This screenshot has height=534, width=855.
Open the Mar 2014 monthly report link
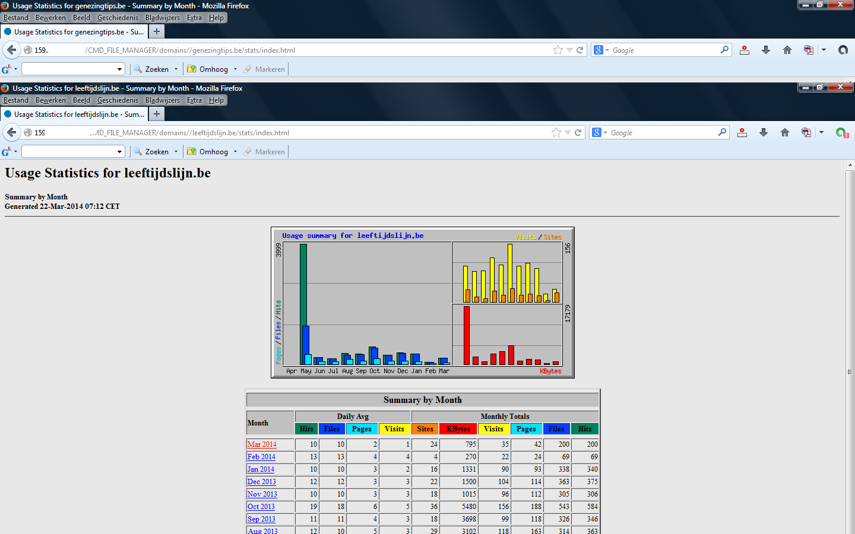point(262,444)
